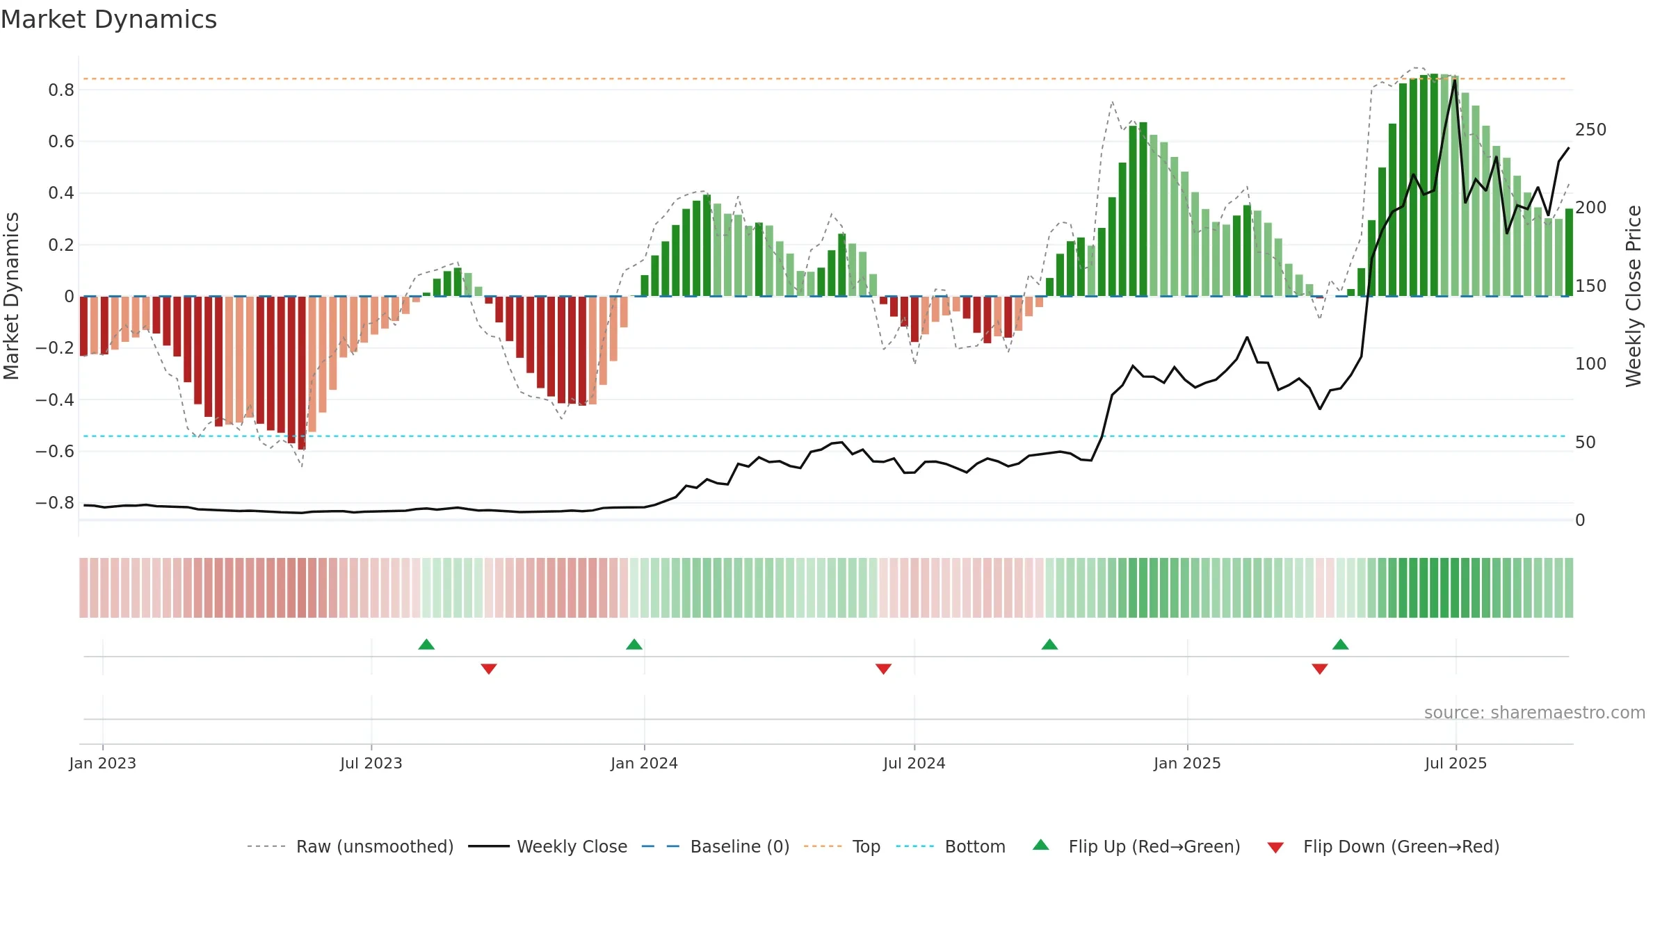Click the Flip Down marker near Apr 2025

[x=1320, y=668]
